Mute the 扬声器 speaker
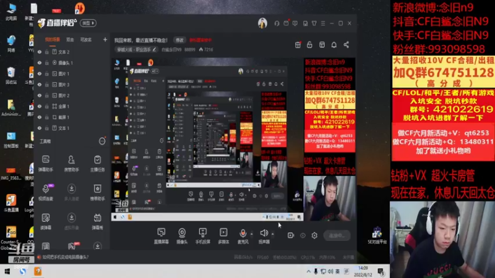The height and width of the screenshot is (278, 495). 264,236
